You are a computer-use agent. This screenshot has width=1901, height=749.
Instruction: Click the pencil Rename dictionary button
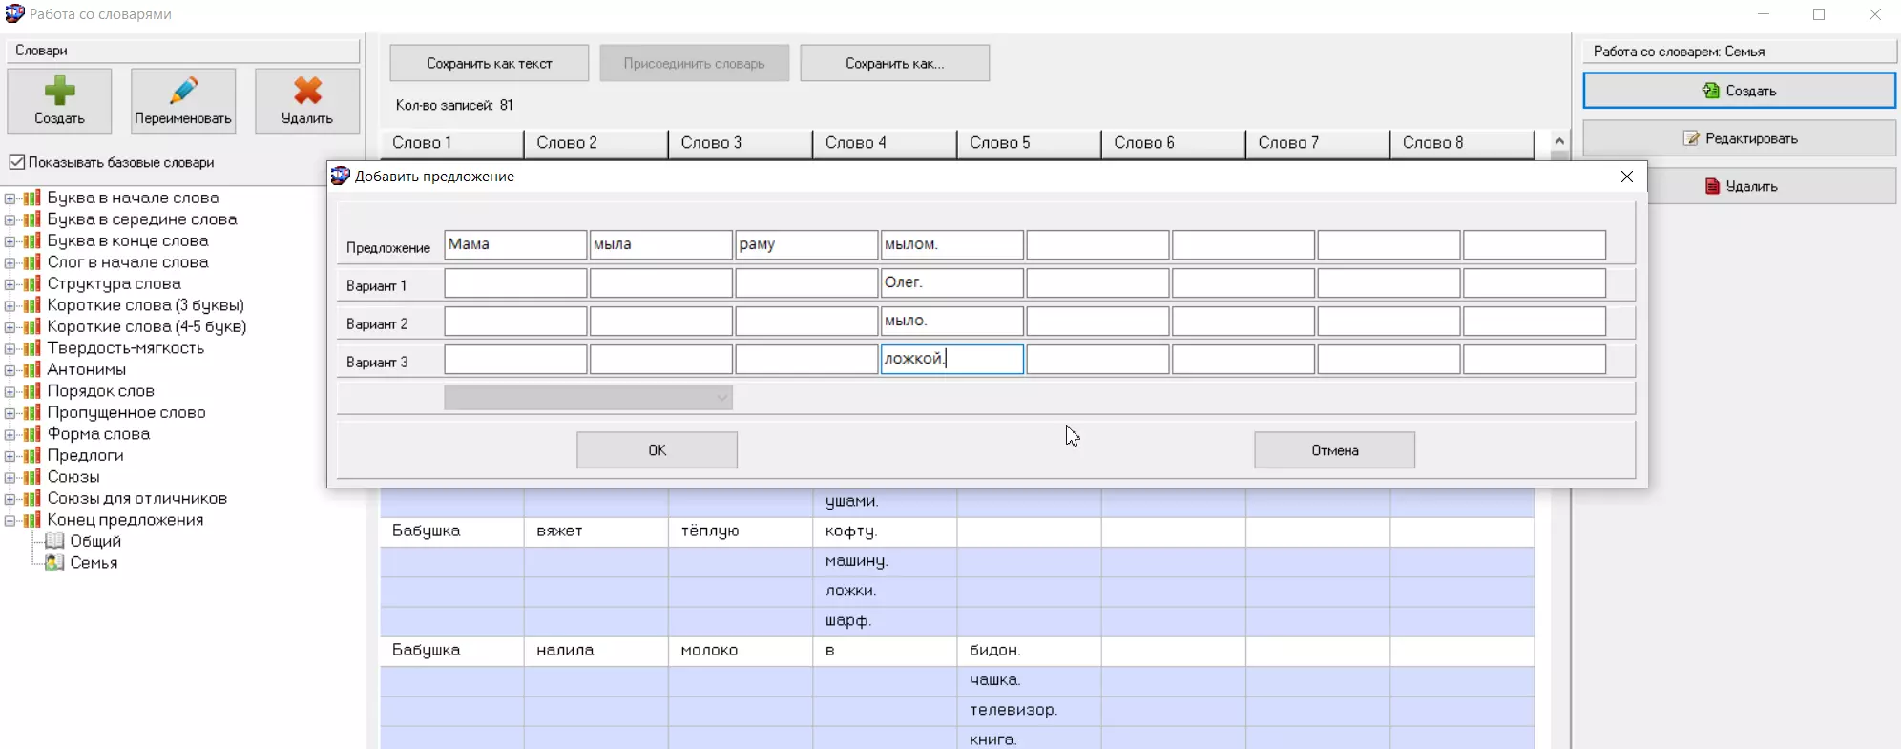pos(183,100)
